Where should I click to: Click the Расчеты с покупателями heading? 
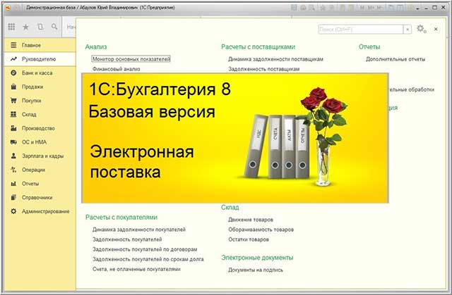[x=121, y=218]
